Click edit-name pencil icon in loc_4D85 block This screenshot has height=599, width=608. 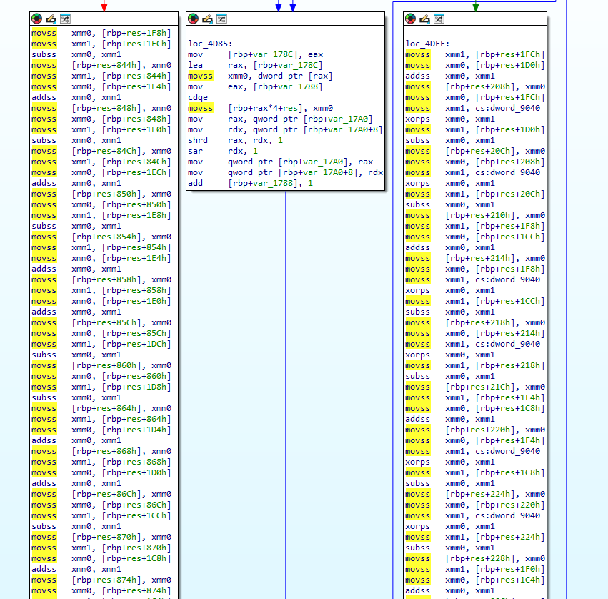tap(207, 19)
